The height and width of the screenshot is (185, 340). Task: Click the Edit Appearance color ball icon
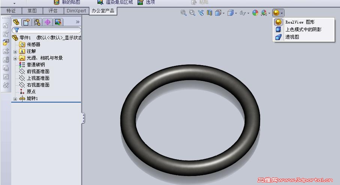[255, 13]
